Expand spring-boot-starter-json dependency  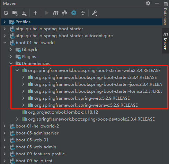click(x=23, y=84)
